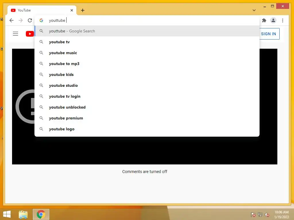Open the Windows Start button

7,214
